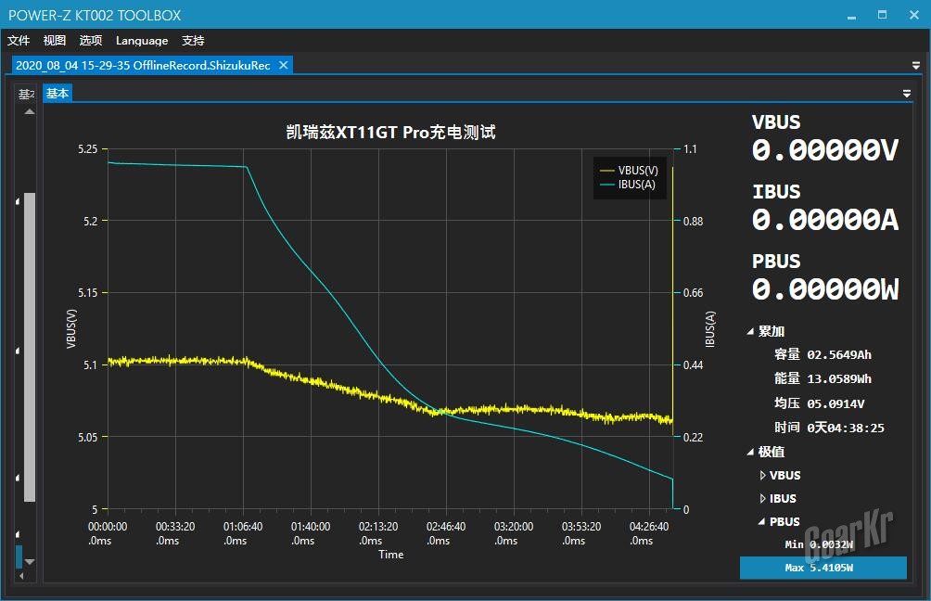Image resolution: width=931 pixels, height=601 pixels.
Task: Open the 文件 menu
Action: [x=19, y=41]
